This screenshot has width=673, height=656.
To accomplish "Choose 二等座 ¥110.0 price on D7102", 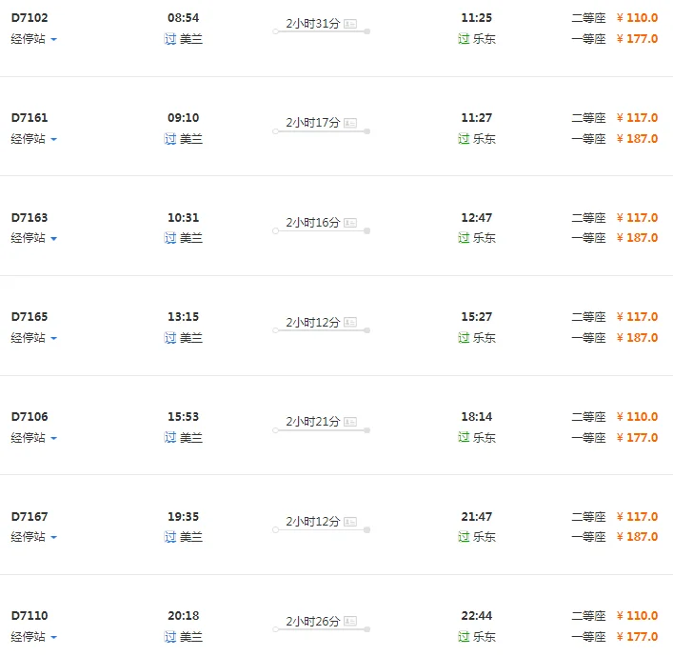I will click(x=637, y=18).
